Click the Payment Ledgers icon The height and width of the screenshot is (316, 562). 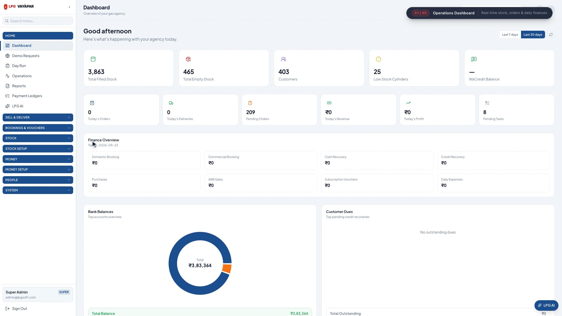tap(8, 96)
